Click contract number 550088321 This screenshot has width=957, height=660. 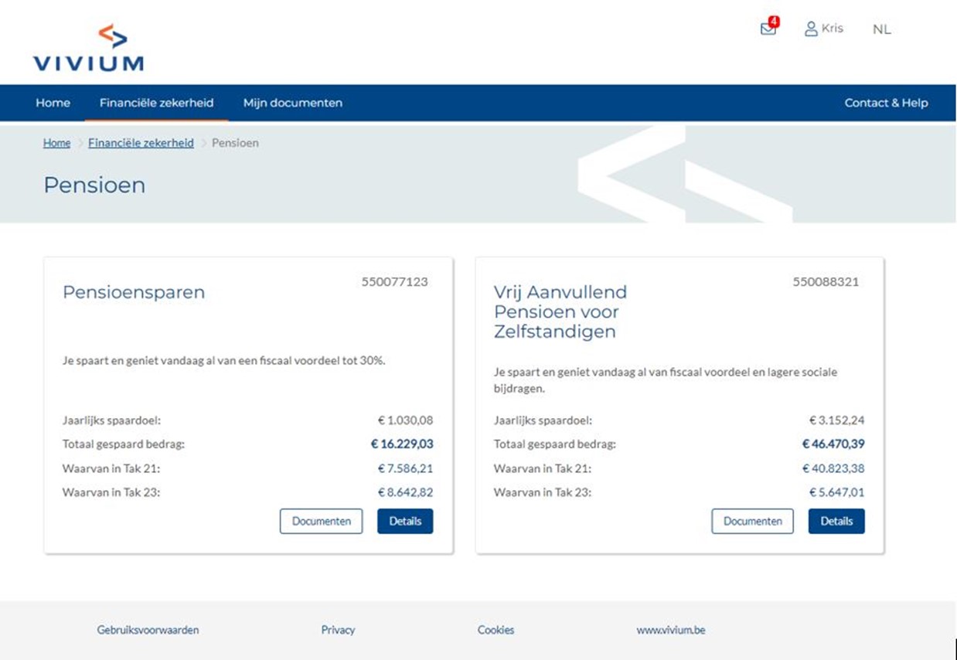(x=826, y=282)
